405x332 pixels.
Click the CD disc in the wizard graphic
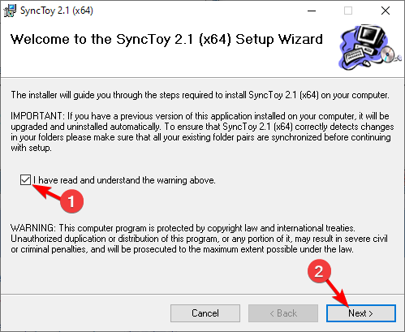click(388, 54)
